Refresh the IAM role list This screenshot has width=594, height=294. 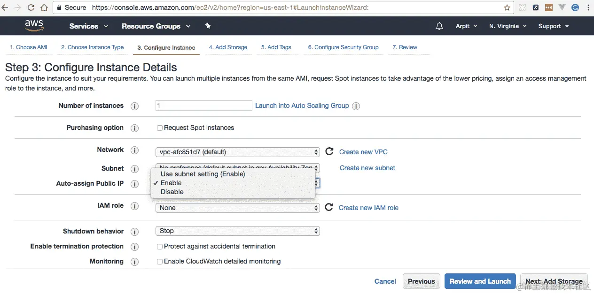coord(329,207)
